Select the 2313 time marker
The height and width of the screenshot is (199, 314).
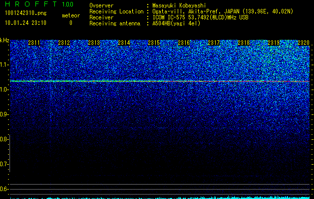[94, 43]
